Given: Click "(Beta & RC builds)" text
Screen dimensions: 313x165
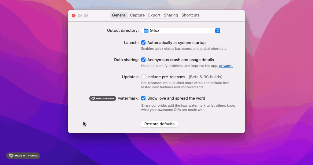Looking at the screenshot, I should (206, 77).
